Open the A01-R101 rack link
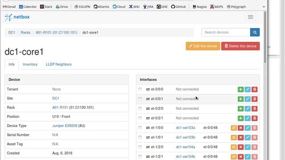This screenshot has width=285, height=160. (60, 108)
